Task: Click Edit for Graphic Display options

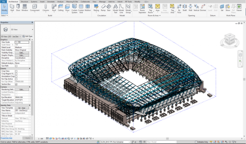Action: 22,55
